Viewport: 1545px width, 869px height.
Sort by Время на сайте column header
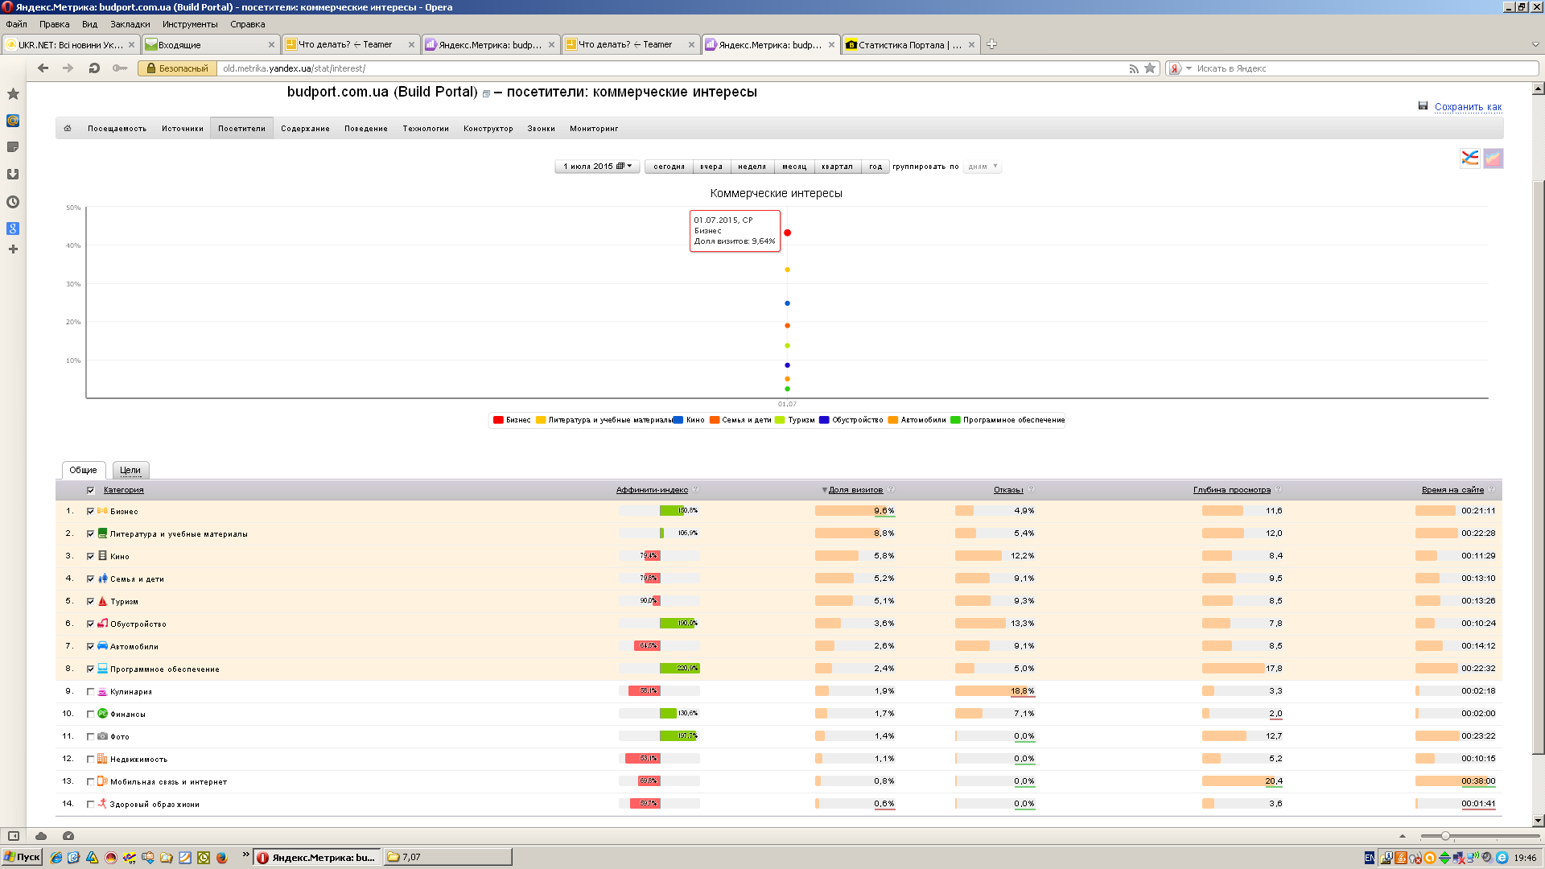(x=1452, y=489)
